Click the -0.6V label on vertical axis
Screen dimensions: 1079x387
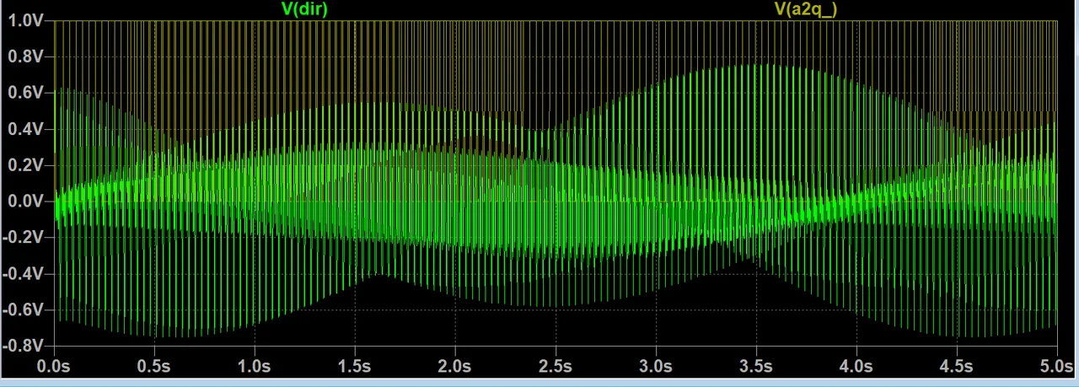pos(24,311)
